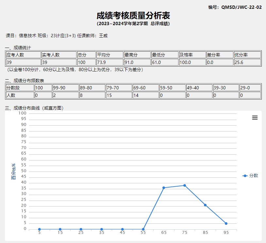Viewport: 266px width, 243px height.
Task: Click the chart data point at score 45
Action: point(123,229)
